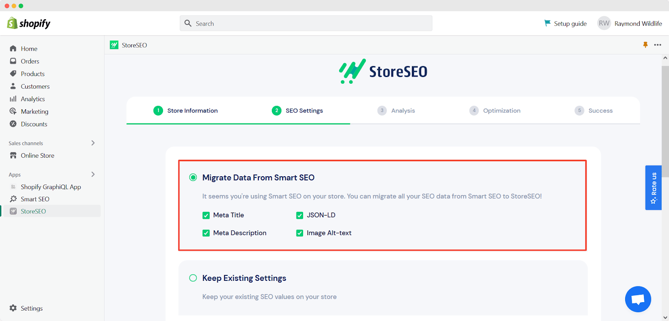Click the Settings gear icon
The height and width of the screenshot is (321, 669).
click(x=13, y=308)
